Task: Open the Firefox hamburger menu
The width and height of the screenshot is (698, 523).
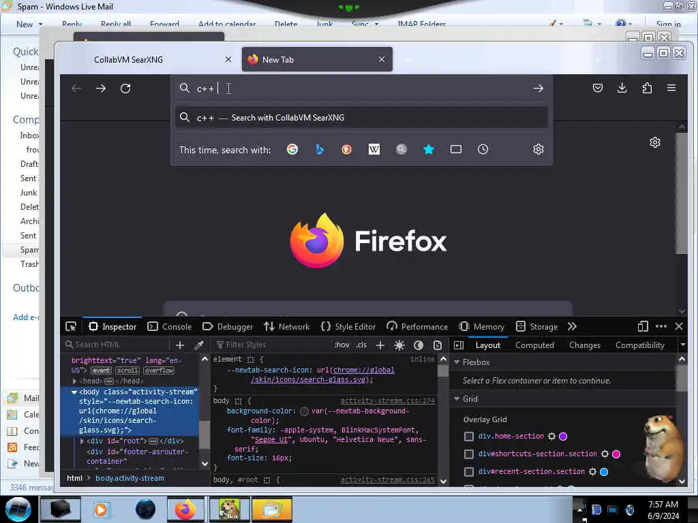Action: tap(671, 88)
